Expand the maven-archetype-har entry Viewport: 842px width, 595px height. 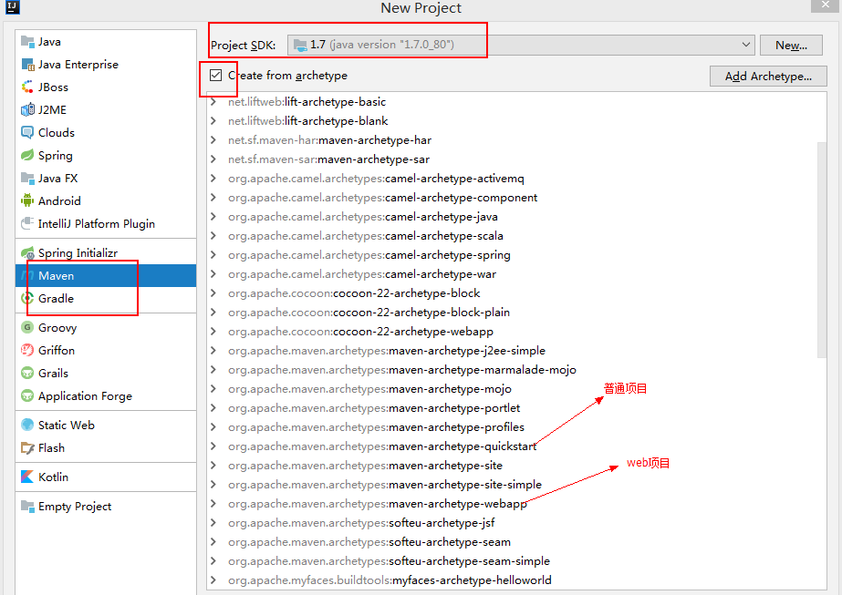(213, 140)
